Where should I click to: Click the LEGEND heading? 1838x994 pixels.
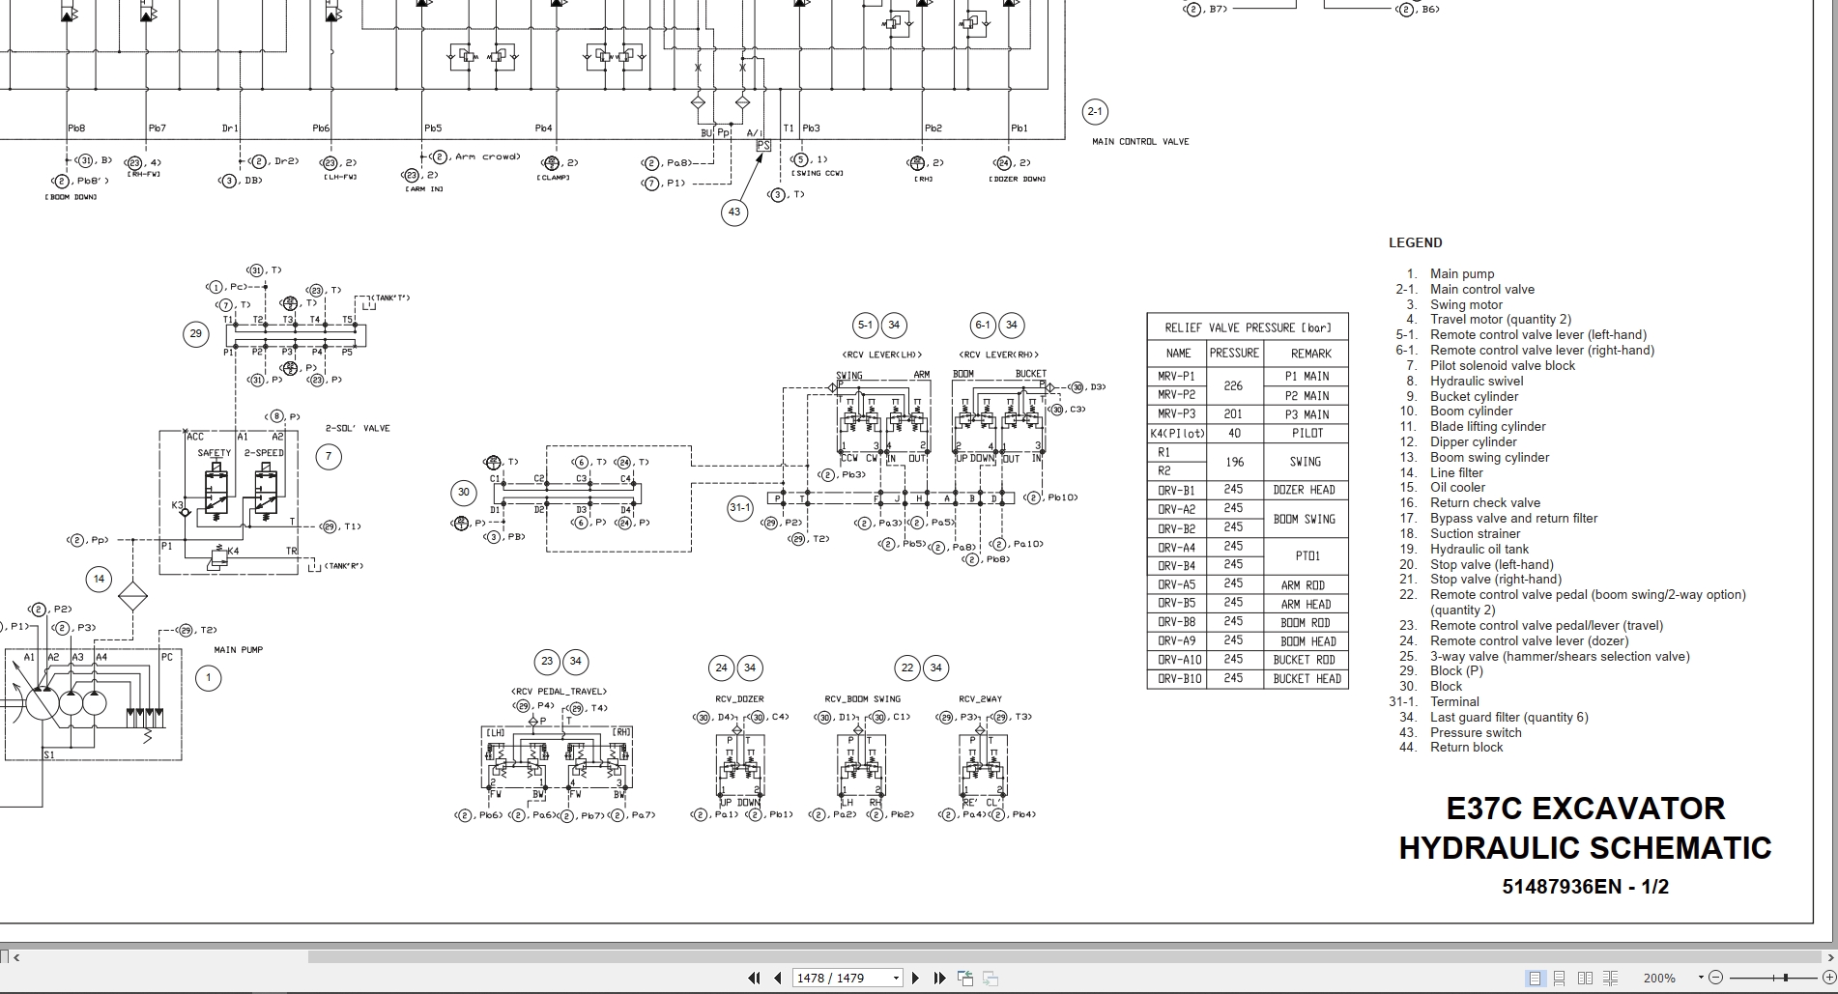(x=1415, y=242)
